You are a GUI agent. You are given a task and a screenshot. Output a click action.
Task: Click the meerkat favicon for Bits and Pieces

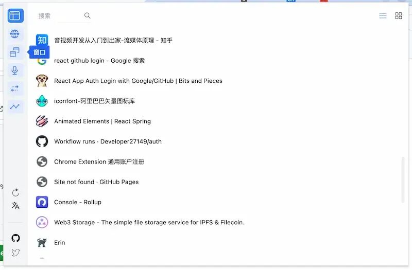point(42,81)
